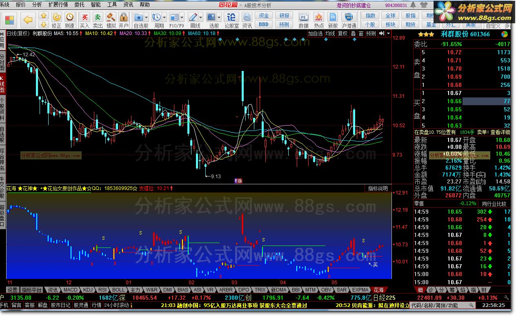The width and height of the screenshot is (516, 316).
Task: Select the 分时图 sidebar tab
Action: [x=2, y=62]
